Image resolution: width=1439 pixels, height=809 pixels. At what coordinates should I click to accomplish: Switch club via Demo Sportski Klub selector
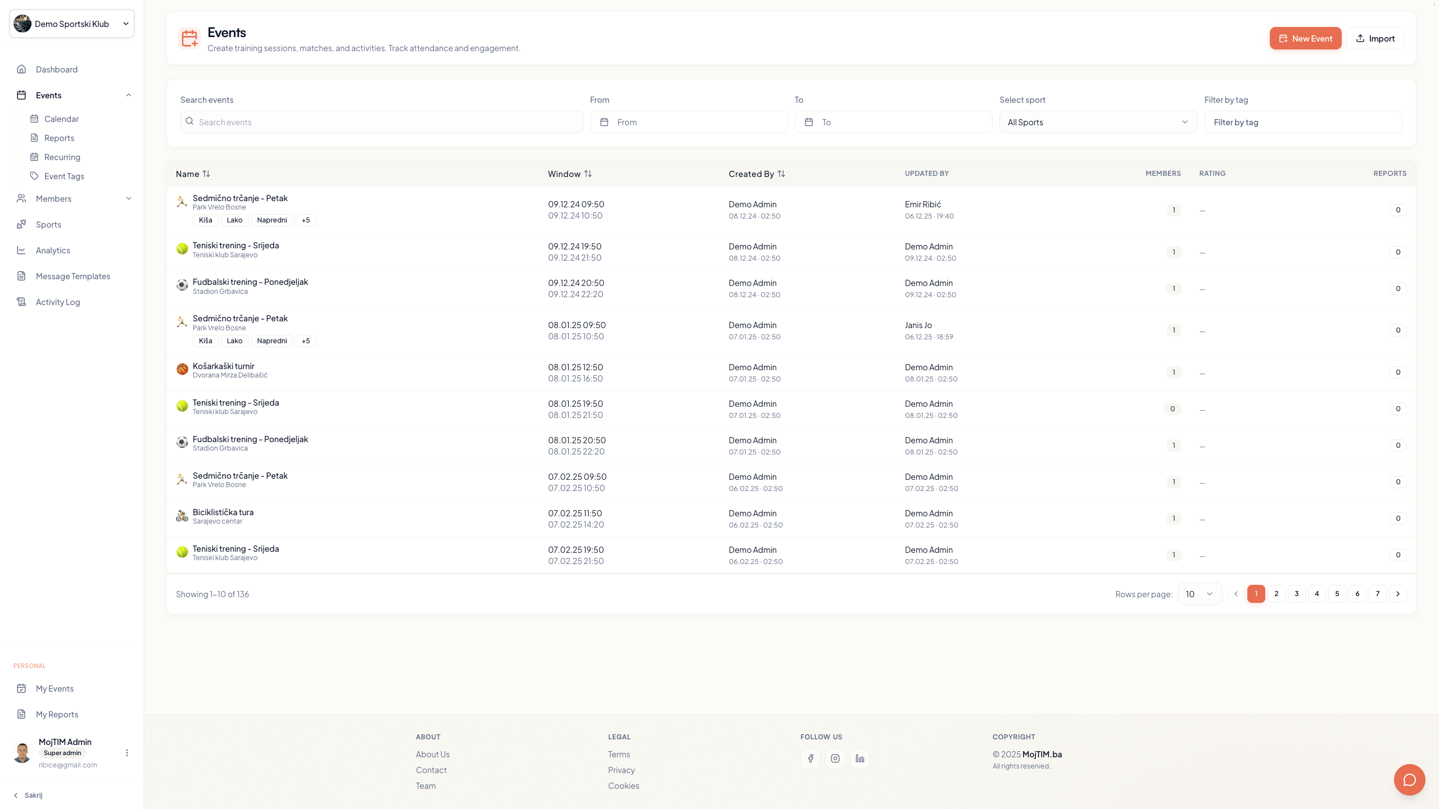tap(72, 24)
